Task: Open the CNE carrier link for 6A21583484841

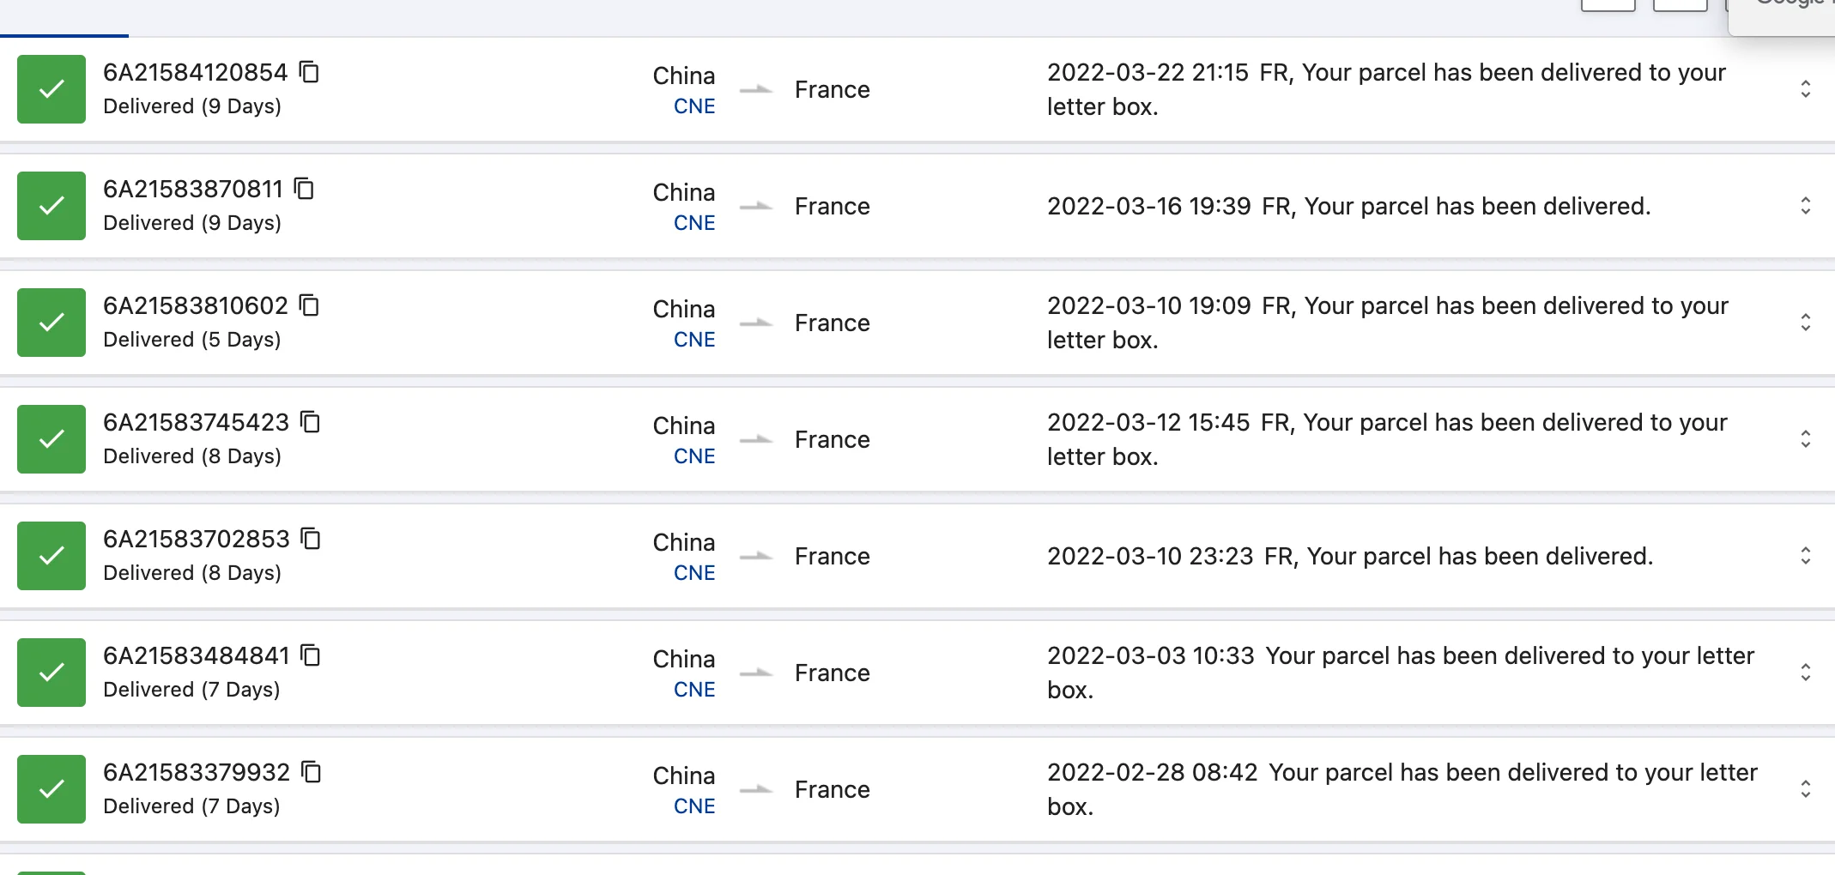Action: [x=693, y=689]
